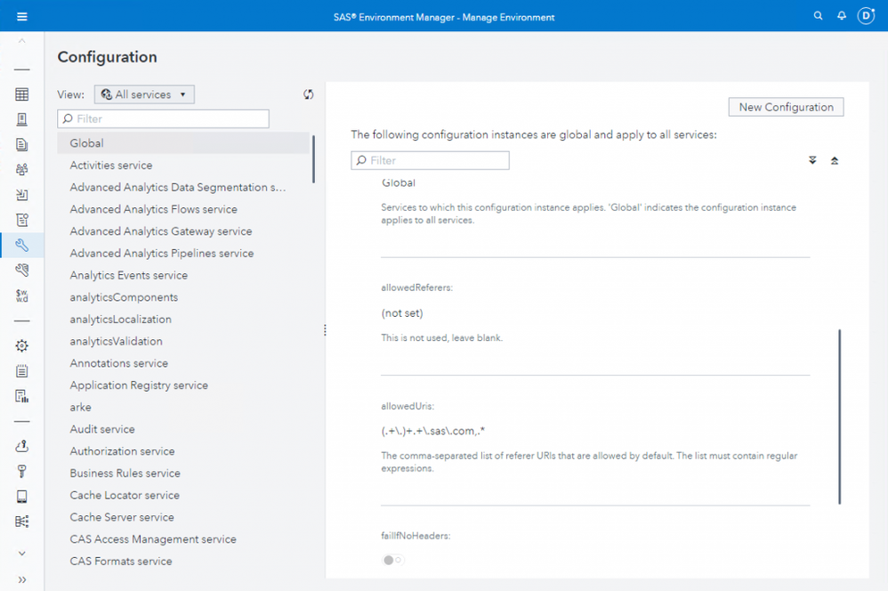Image resolution: width=888 pixels, height=591 pixels.
Task: Click the services Filter field on the left
Action: point(164,118)
